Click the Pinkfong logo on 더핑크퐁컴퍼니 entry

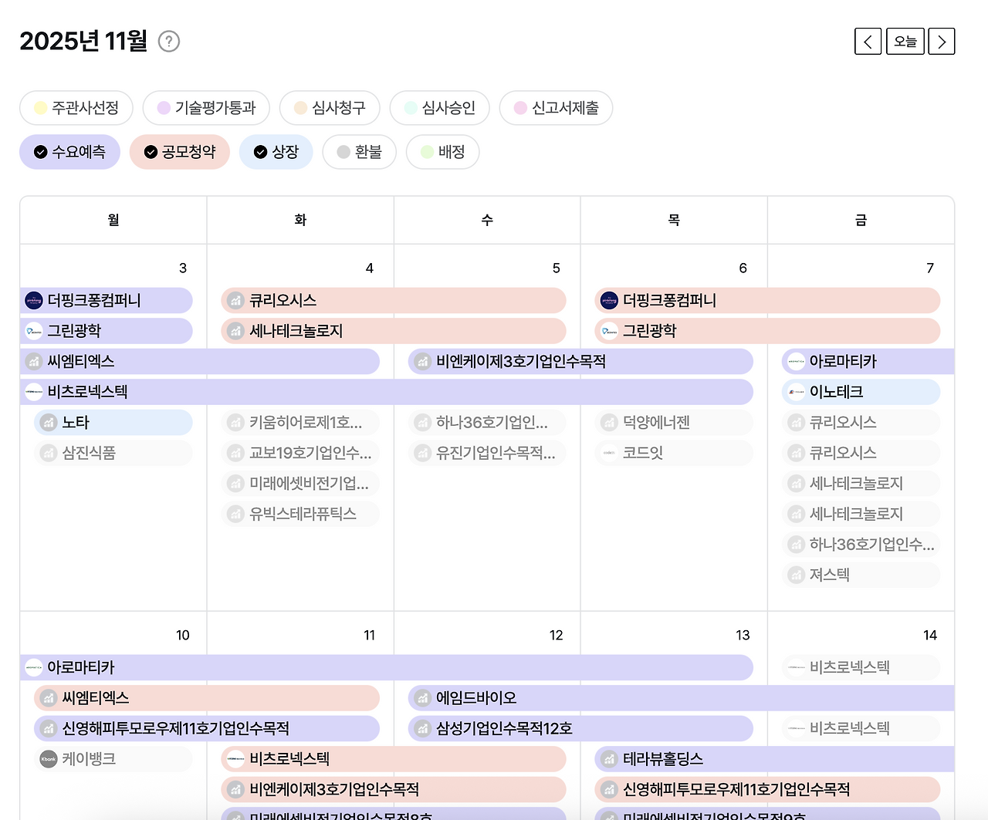34,301
